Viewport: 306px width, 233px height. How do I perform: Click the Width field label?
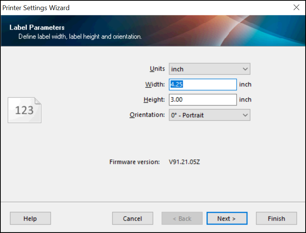tap(155, 85)
